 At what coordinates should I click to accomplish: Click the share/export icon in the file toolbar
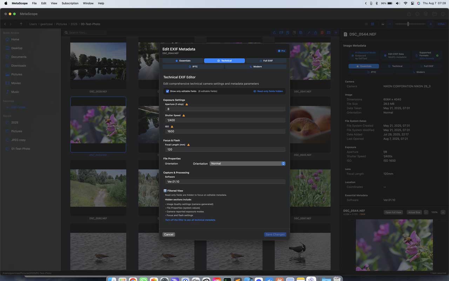click(316, 33)
